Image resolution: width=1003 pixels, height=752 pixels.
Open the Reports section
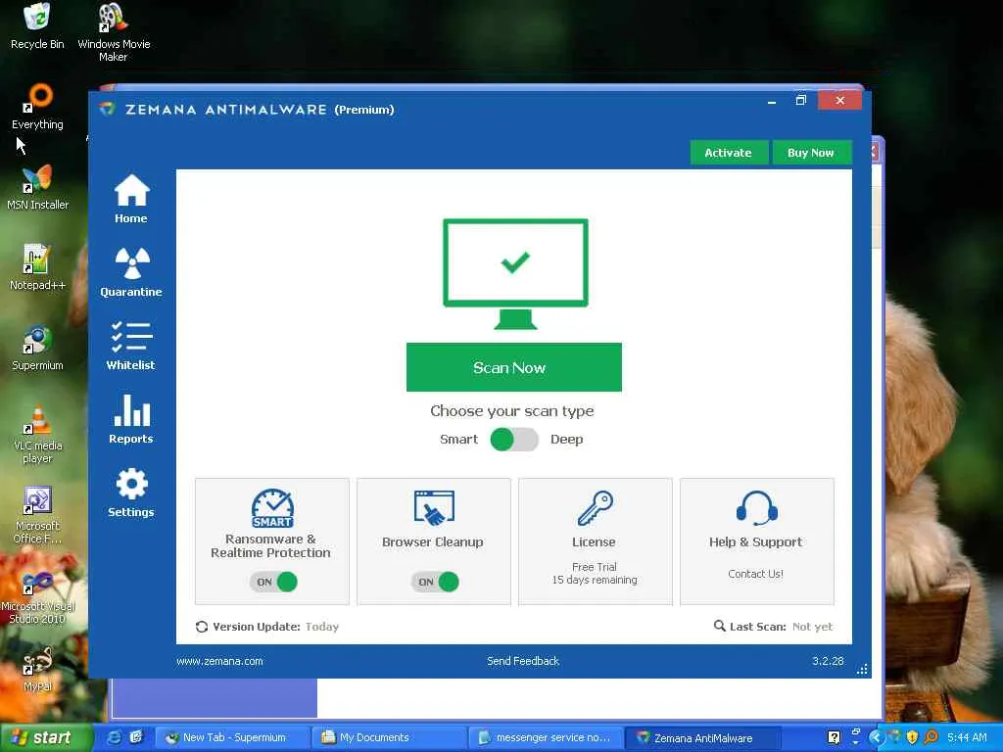tap(131, 419)
